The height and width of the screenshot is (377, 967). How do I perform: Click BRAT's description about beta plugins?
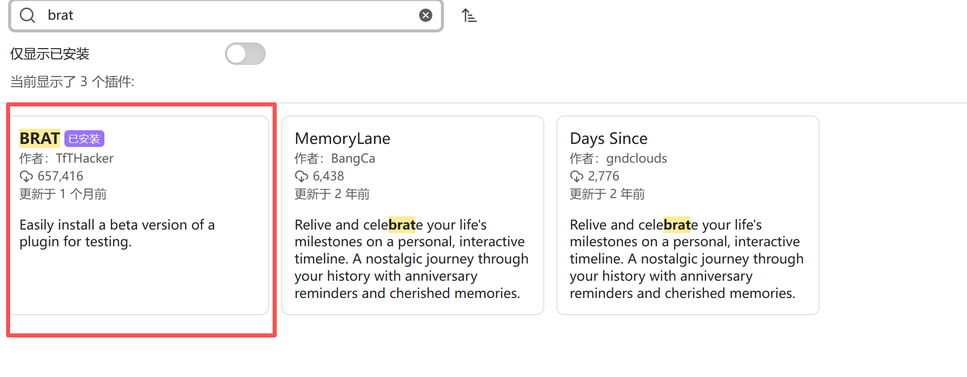coord(117,233)
